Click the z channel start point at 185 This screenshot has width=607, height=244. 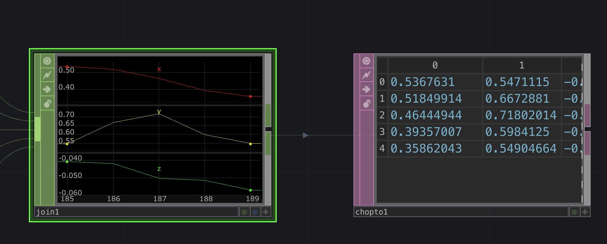click(67, 162)
